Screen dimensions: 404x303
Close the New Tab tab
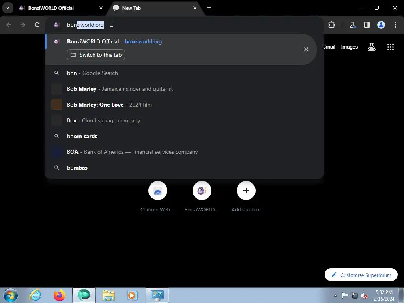tap(195, 8)
